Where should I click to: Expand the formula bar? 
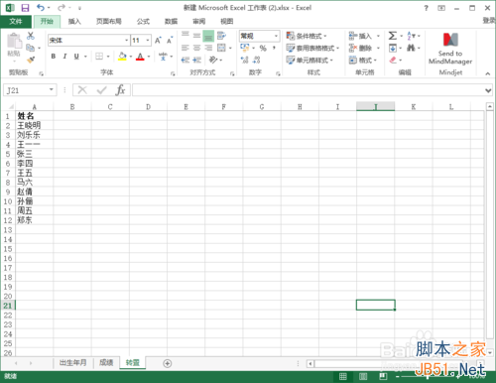488,90
